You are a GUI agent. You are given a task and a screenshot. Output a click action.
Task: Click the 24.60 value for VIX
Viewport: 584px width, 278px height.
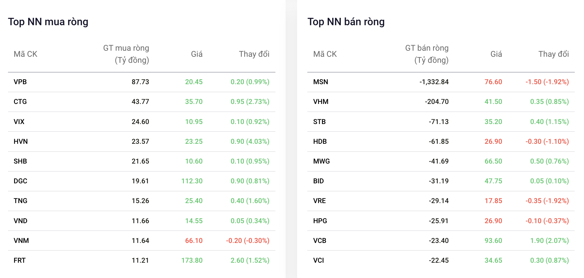pyautogui.click(x=141, y=122)
